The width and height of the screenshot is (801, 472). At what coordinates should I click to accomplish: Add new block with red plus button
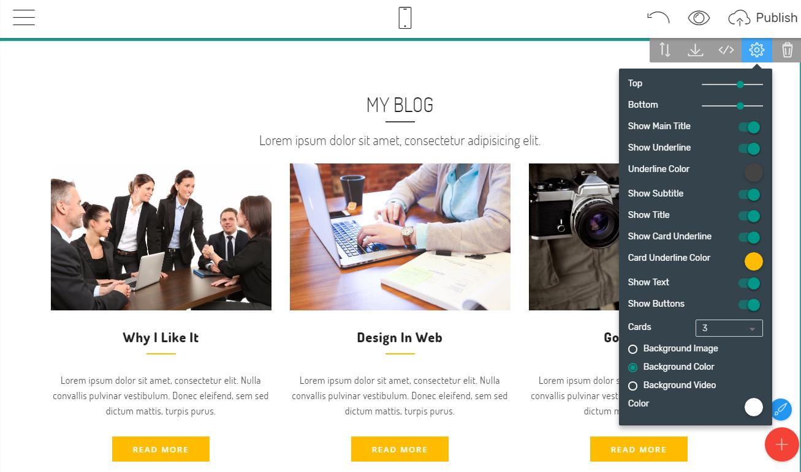coord(781,444)
